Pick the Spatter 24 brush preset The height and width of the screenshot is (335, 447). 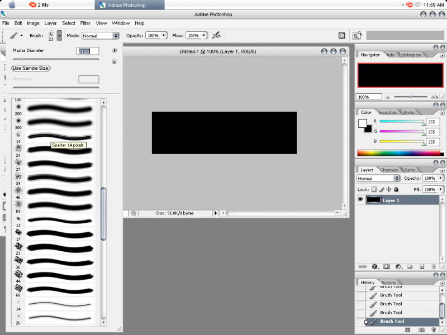coord(53,150)
